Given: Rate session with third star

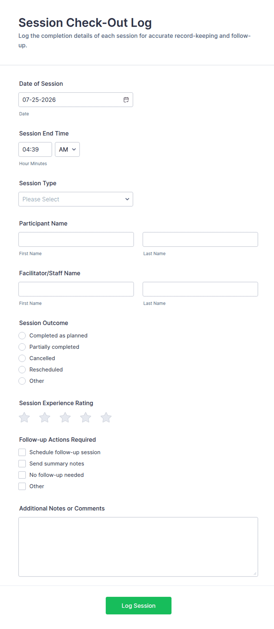Looking at the screenshot, I should pyautogui.click(x=65, y=417).
